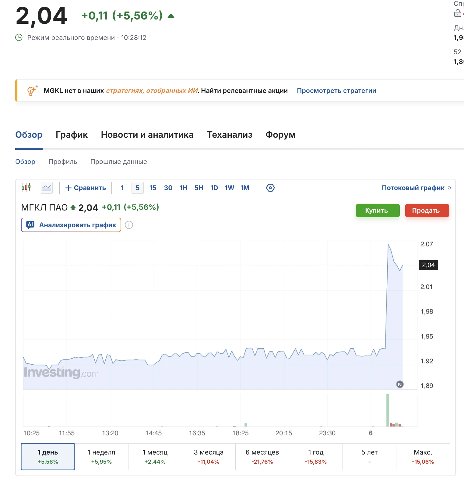Select the 5 minute interval
Image resolution: width=464 pixels, height=485 pixels.
[x=138, y=188]
